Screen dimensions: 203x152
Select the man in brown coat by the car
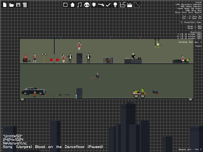(x=34, y=95)
